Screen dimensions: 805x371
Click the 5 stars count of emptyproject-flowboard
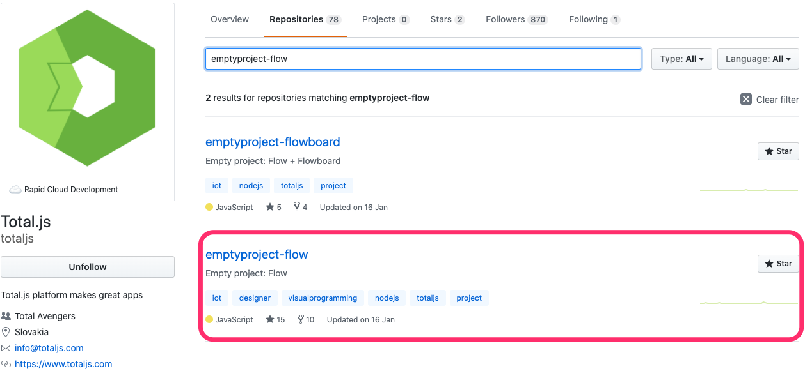point(274,208)
